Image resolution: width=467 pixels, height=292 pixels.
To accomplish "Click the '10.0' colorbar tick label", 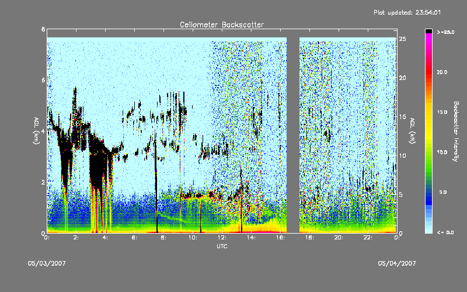I will click(442, 152).
